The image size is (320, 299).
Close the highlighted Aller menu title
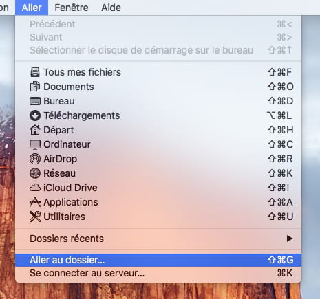coord(32,8)
